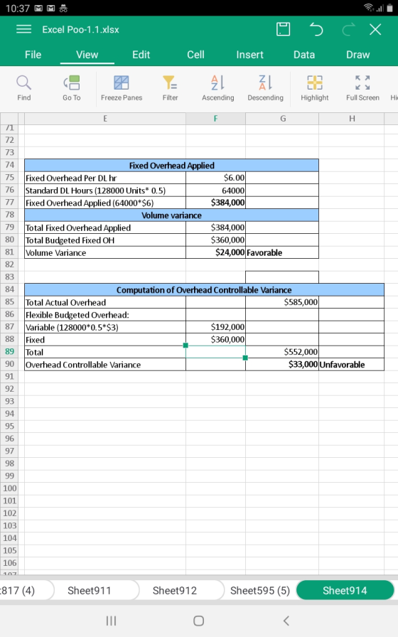Select column E header

[x=105, y=119]
